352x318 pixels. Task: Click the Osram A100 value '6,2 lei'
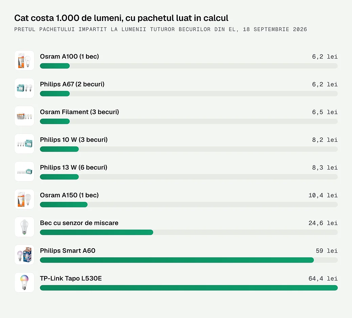coord(325,57)
